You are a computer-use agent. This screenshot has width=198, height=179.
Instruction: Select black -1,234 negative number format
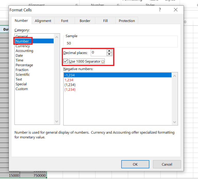click(118, 75)
